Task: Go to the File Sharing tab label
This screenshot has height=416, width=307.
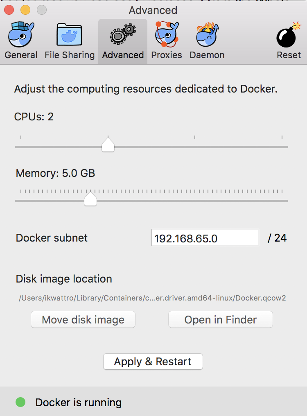Action: click(x=70, y=55)
